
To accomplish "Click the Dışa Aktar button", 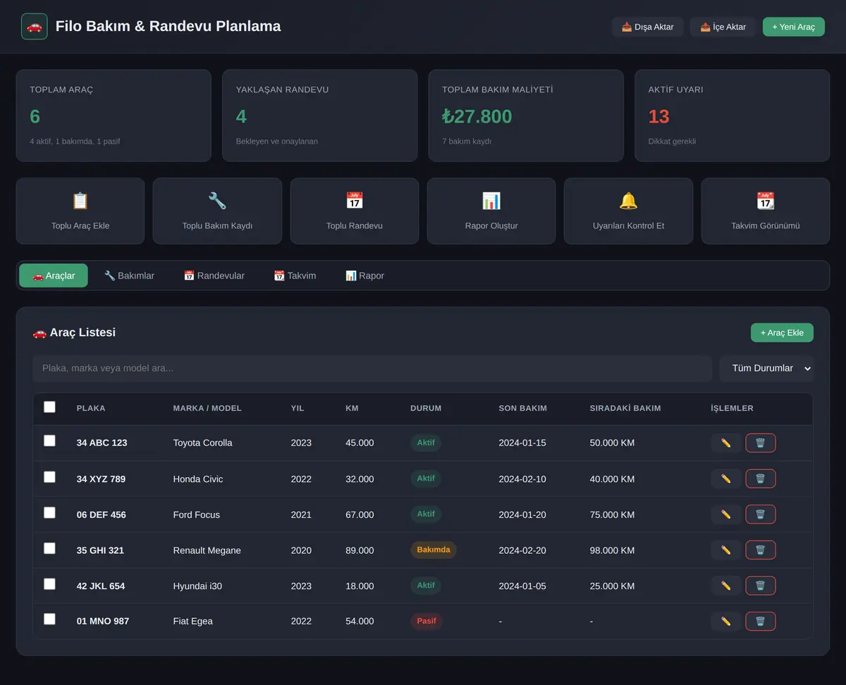I will 648,27.
